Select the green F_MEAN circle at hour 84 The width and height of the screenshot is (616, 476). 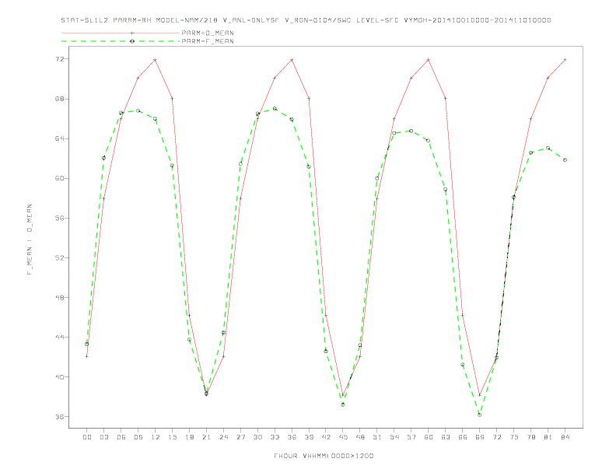click(x=565, y=160)
